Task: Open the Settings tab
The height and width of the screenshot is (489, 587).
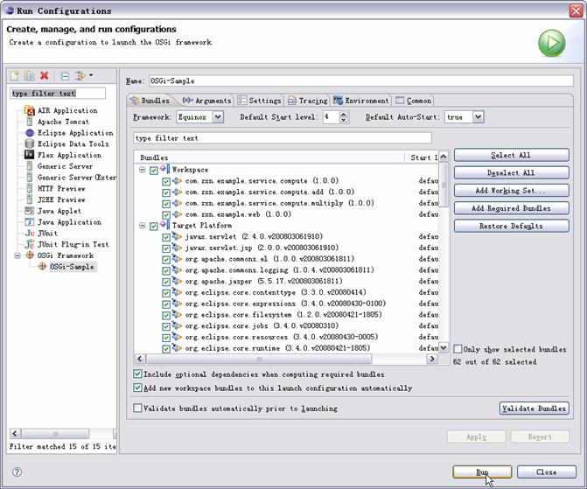Action: point(260,101)
